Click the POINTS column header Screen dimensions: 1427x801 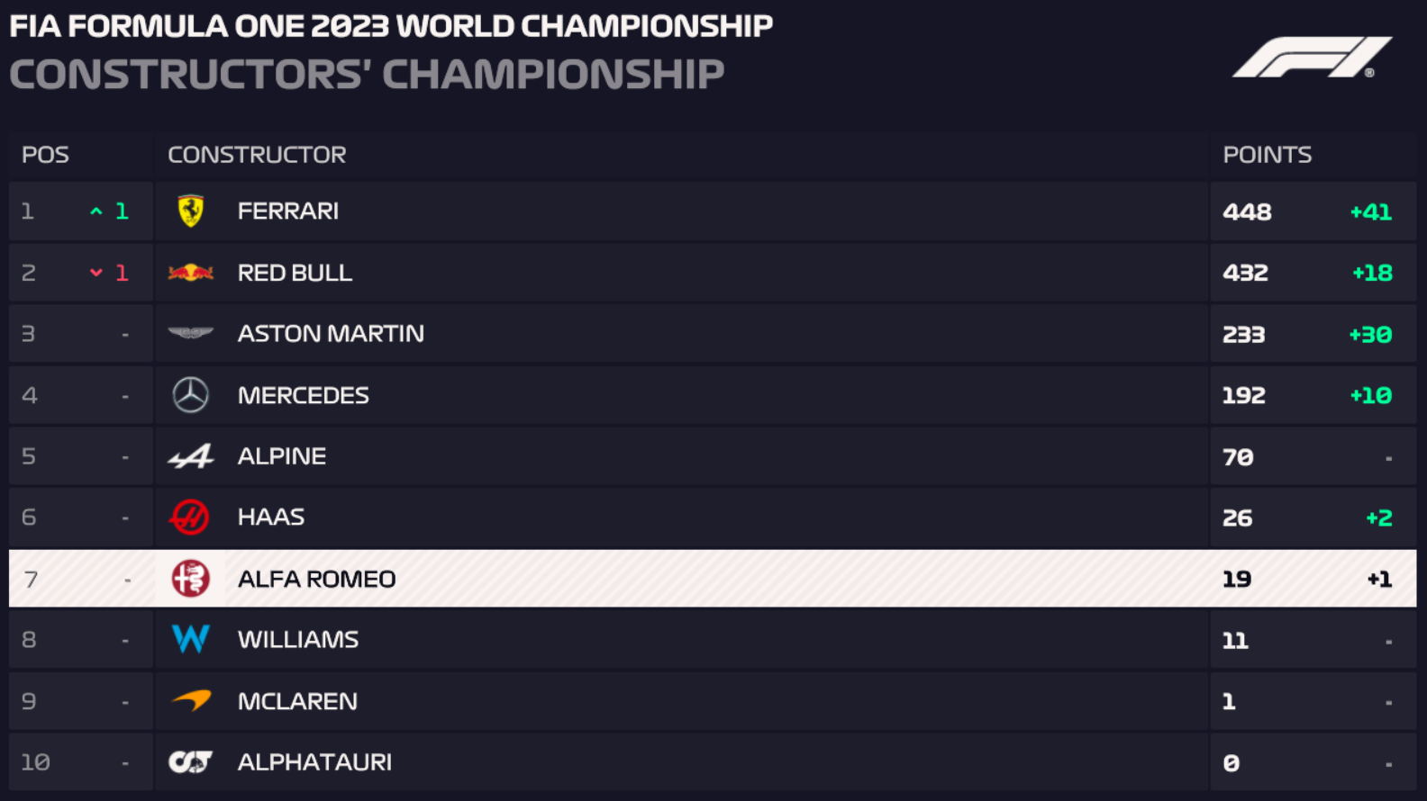(x=1267, y=155)
